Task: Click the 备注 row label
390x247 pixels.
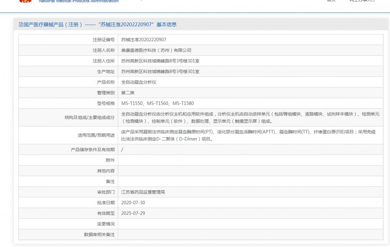Action: pos(110,181)
